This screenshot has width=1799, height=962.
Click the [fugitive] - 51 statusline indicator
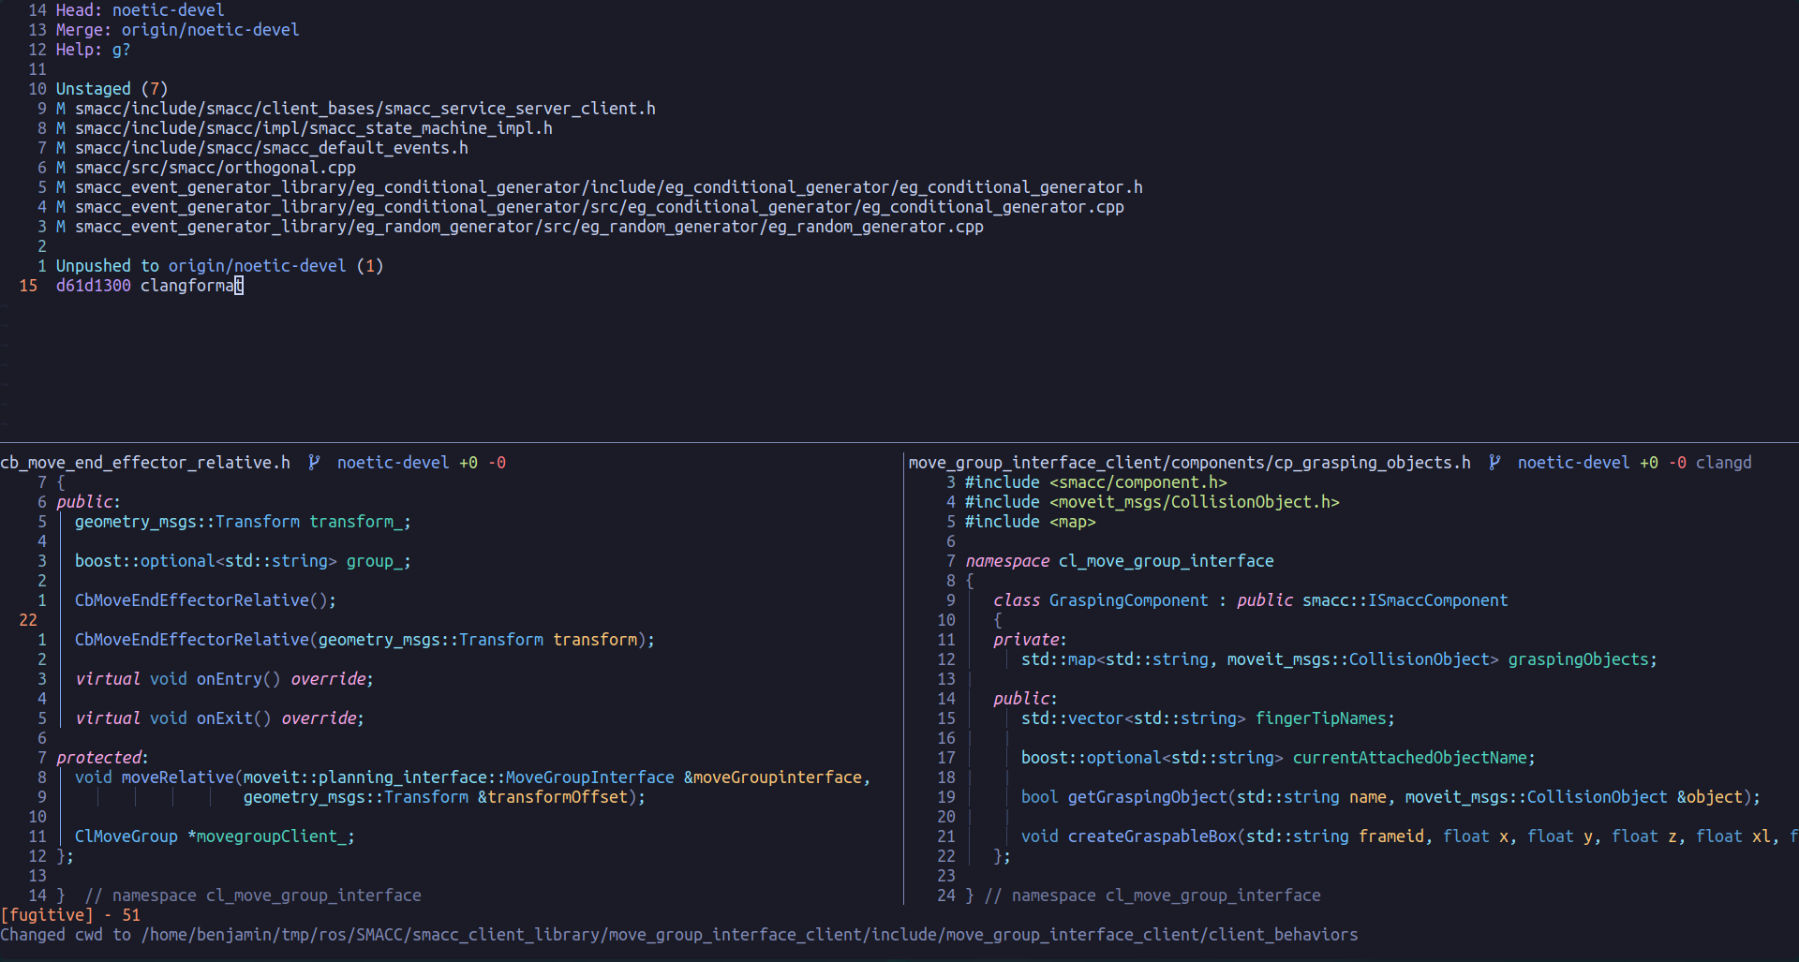coord(71,914)
